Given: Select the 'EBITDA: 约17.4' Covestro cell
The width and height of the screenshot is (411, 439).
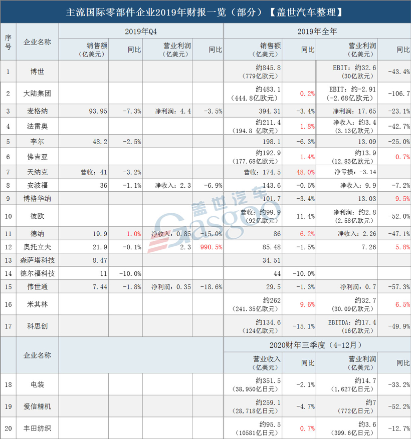Looking at the screenshot, I should coord(352,322).
